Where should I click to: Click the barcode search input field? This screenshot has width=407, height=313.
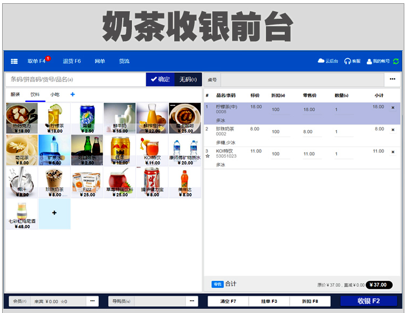point(75,80)
